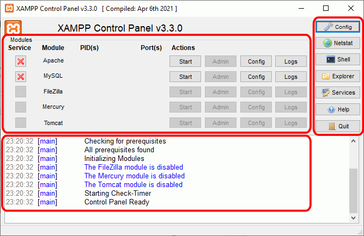Click Mercury Config button
Image resolution: width=364 pixels, height=236 pixels.
coord(256,107)
